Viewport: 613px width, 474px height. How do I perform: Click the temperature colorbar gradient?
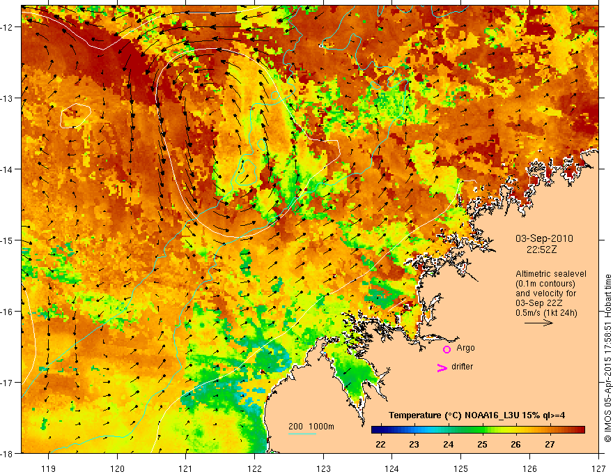(x=478, y=430)
